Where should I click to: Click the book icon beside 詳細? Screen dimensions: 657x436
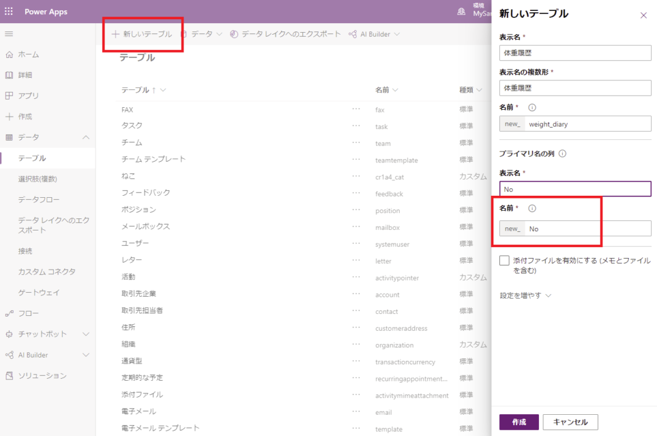[9, 75]
